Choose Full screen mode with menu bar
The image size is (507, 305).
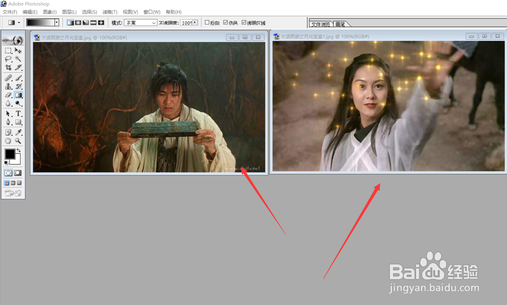click(x=13, y=183)
